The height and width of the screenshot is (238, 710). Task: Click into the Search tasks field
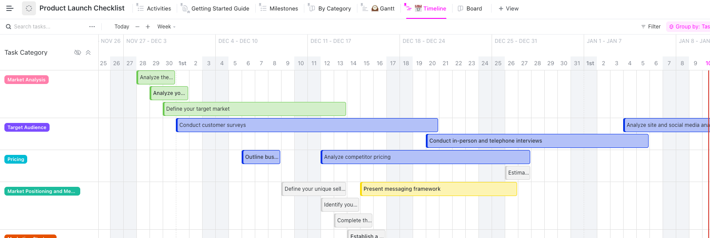point(48,27)
